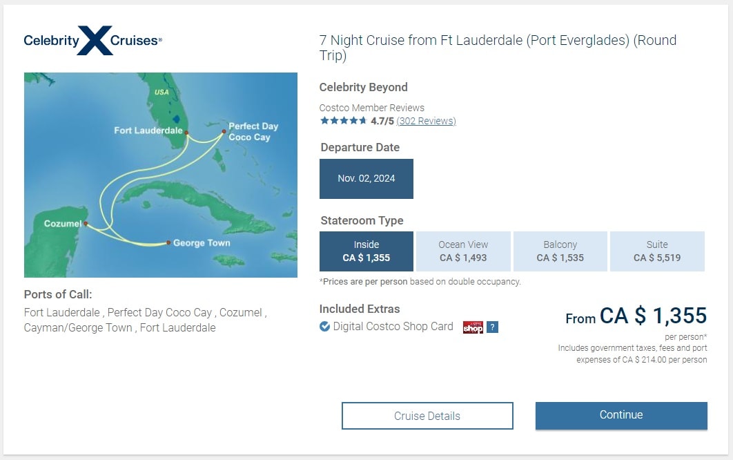This screenshot has width=733, height=460.
Task: Click the Cruise Details button
Action: point(427,416)
